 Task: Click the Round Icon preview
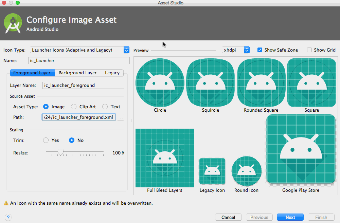coord(246,171)
